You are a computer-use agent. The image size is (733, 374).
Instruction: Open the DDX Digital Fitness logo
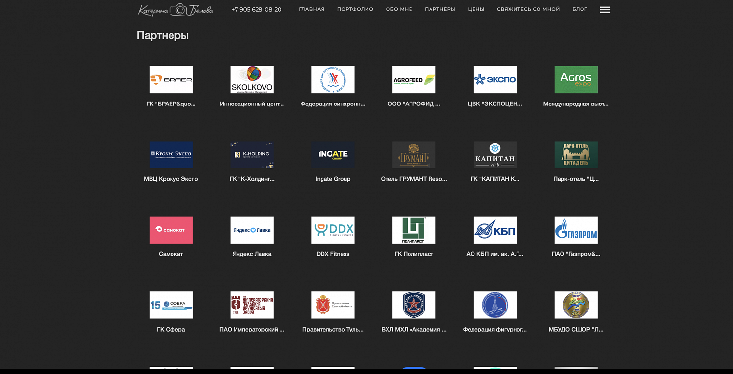click(333, 230)
